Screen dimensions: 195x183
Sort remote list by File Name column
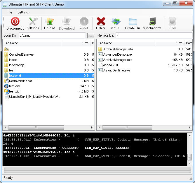click(126, 43)
